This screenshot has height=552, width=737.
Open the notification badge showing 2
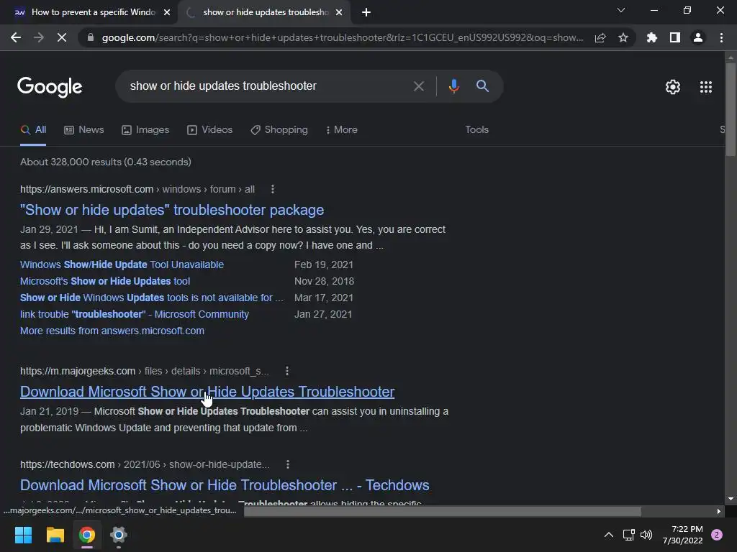[x=717, y=535]
